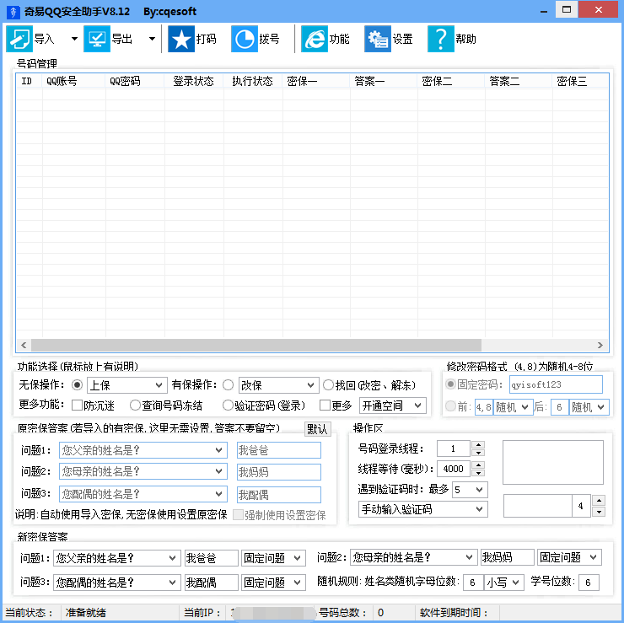Viewport: 624px width, 623px height.
Task: Click the QQ账号 column header
Action: point(73,81)
